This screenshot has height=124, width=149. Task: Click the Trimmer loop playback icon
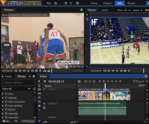pyautogui.click(x=16, y=71)
